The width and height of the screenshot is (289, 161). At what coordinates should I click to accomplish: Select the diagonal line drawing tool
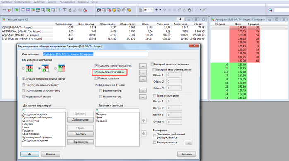(196, 10)
